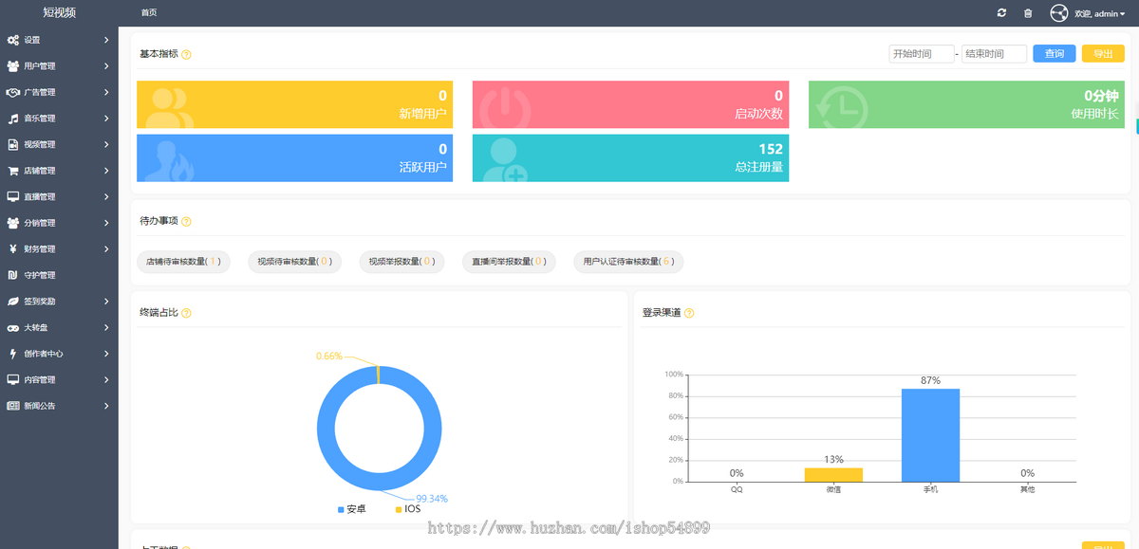
Task: Open the 视频待审核数量 pending item
Action: [294, 262]
